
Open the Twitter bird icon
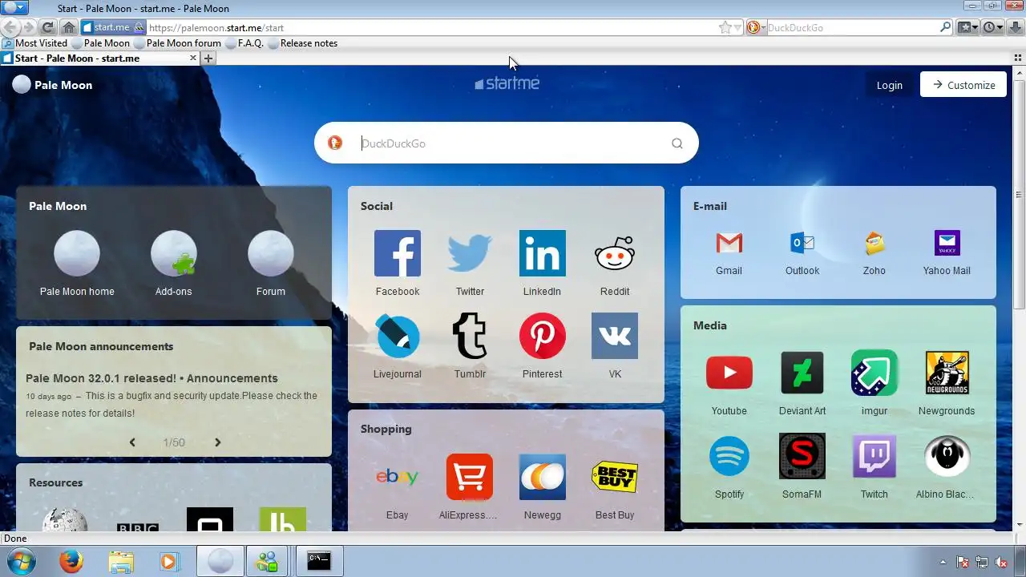point(470,253)
